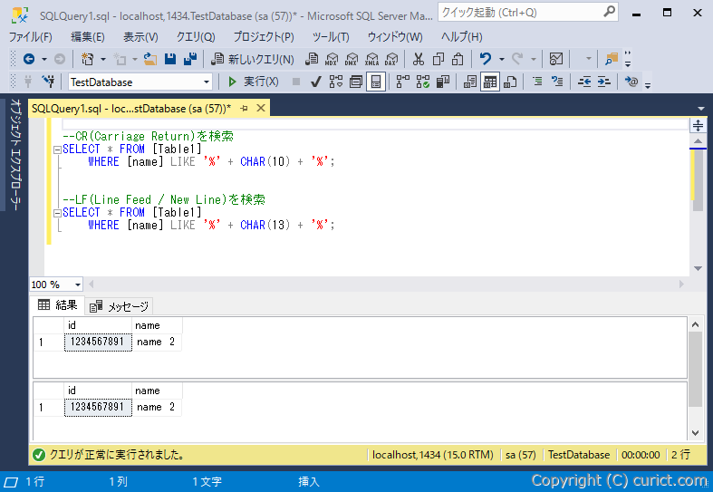Image resolution: width=713 pixels, height=492 pixels.
Task: Click editor vertical scrollbar down arrow
Action: click(x=698, y=269)
